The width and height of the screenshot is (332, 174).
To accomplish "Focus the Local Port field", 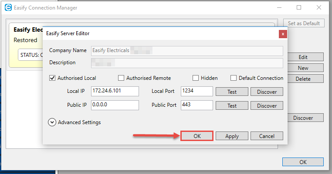I will (196, 91).
